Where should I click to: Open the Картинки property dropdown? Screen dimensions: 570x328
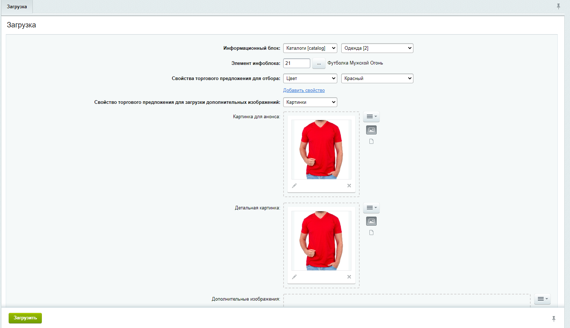point(310,102)
